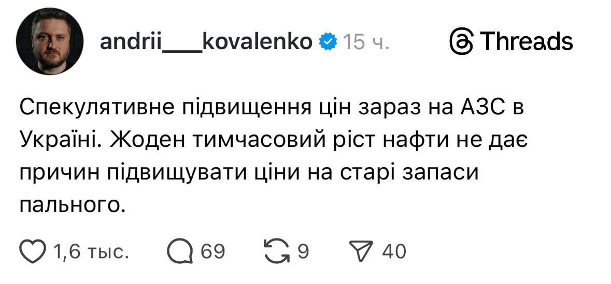The image size is (611, 284).
Task: View the 1,6 тыс. likes count
Action: (91, 252)
